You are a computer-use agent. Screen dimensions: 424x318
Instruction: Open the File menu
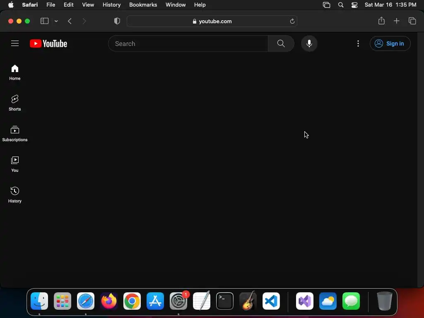51,5
